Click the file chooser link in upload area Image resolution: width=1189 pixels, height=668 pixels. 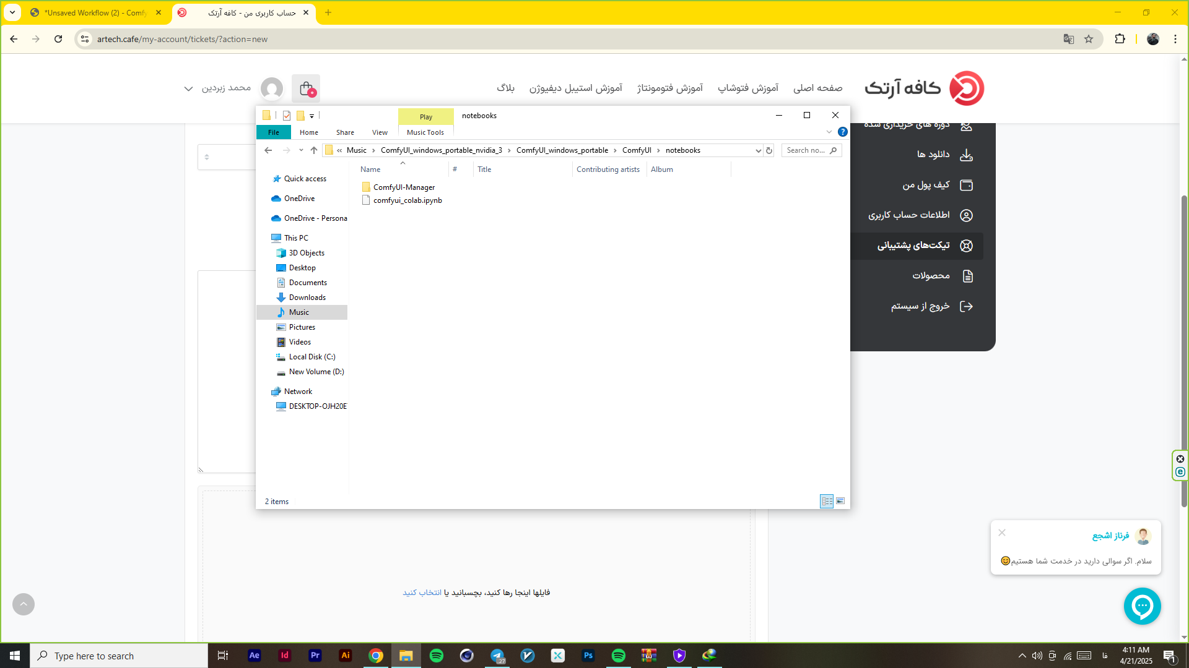[x=422, y=593]
